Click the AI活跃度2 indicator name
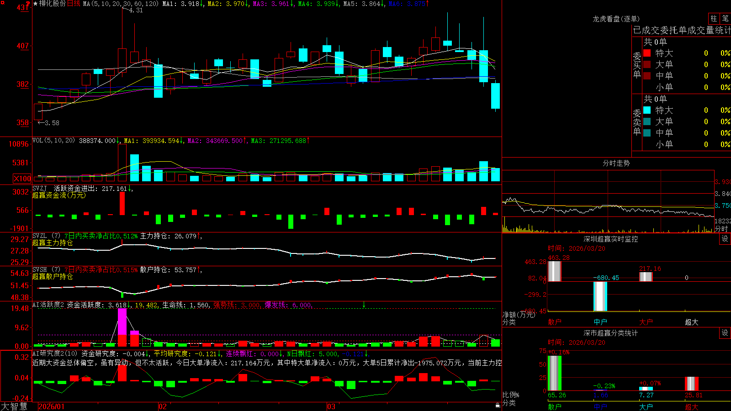This screenshot has width=731, height=411. tap(48, 305)
